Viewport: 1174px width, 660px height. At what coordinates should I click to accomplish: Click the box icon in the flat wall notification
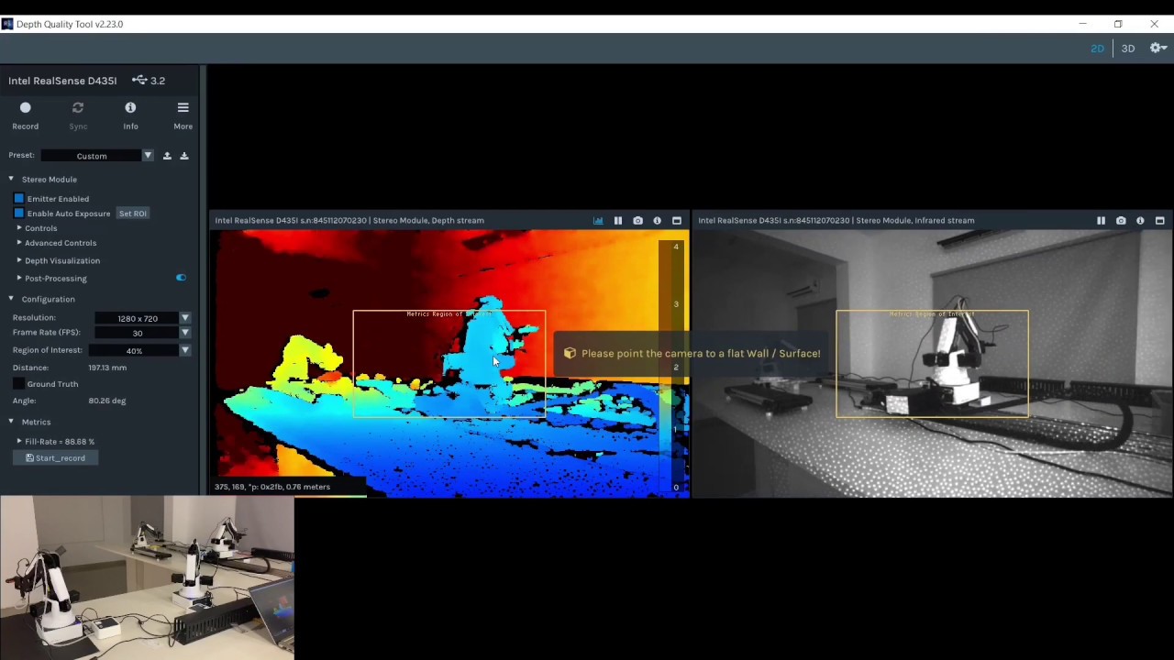coord(570,353)
